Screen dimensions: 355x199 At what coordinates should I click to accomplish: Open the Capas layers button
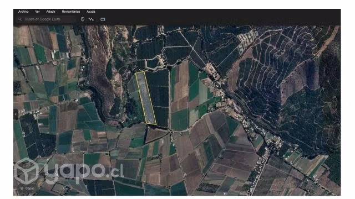27,188
